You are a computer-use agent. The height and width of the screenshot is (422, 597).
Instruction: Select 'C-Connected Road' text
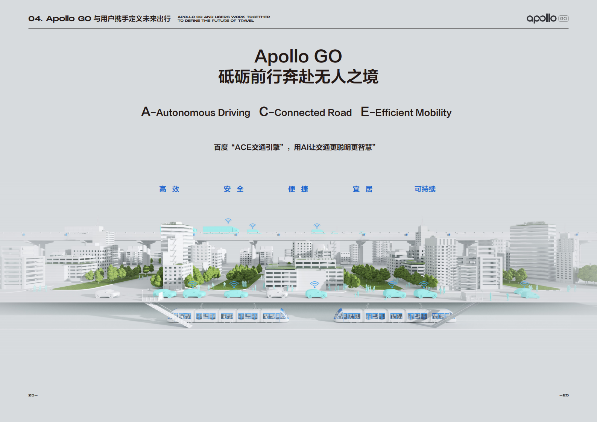click(305, 112)
